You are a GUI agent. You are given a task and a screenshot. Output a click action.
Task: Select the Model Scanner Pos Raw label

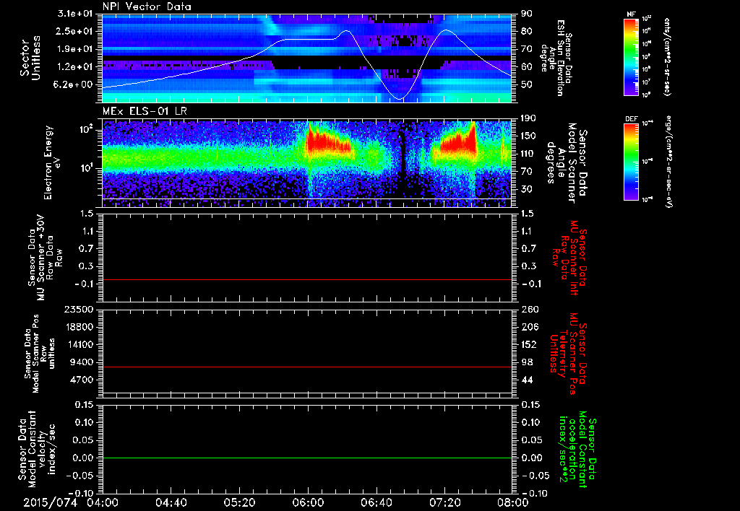(x=40, y=354)
